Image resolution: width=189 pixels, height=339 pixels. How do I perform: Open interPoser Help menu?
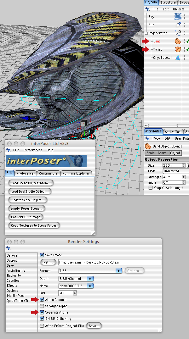click(x=50, y=150)
